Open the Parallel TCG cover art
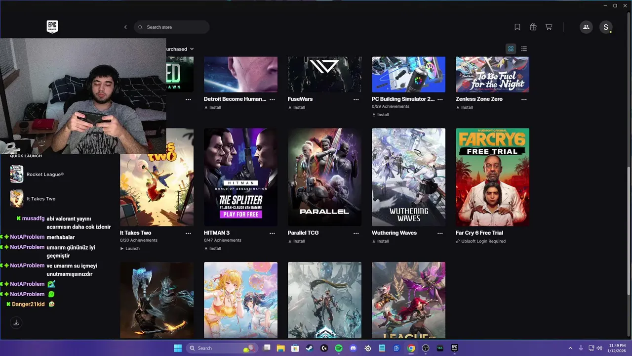Screen dimensions: 632x356 point(324,177)
